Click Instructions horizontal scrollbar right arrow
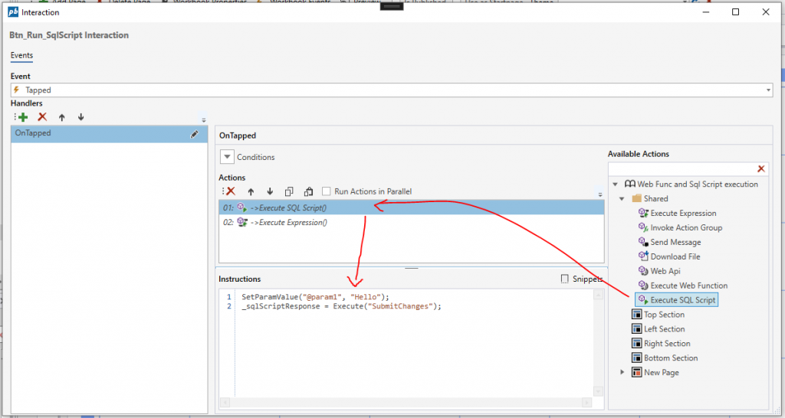This screenshot has height=418, width=785. click(x=586, y=403)
